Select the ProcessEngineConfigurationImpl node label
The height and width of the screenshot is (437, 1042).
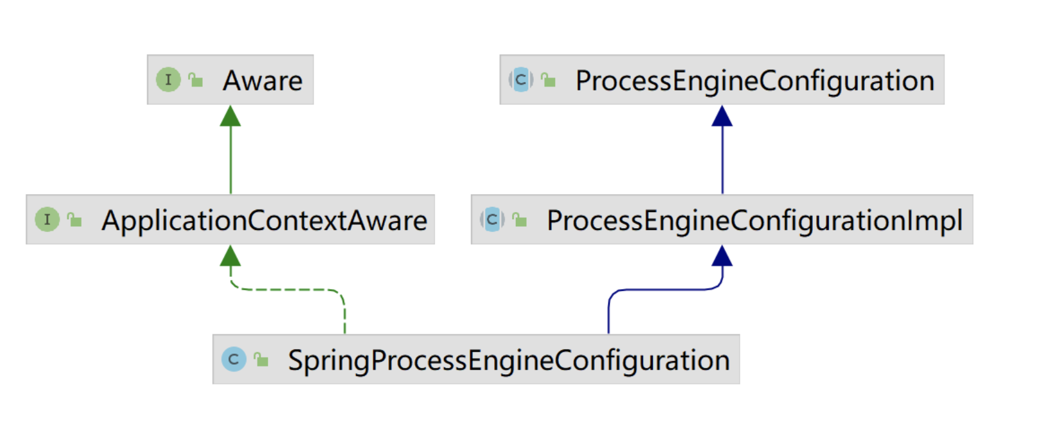(755, 220)
